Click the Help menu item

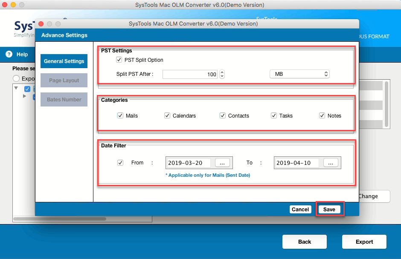click(22, 55)
